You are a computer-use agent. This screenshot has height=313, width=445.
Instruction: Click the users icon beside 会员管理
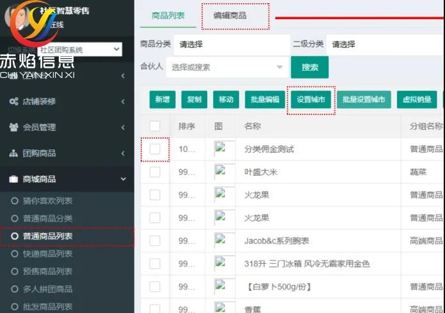13,127
